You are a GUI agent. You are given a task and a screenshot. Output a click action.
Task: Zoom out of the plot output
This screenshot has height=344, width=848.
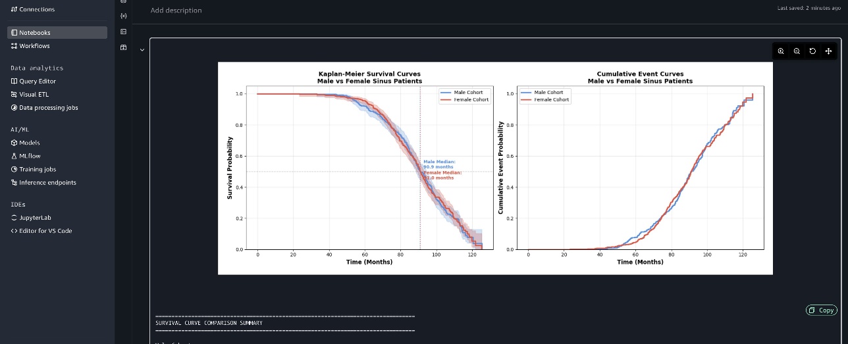tap(797, 51)
